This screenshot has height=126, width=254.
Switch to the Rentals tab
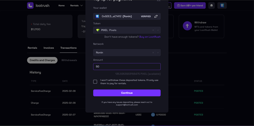coord(32,48)
